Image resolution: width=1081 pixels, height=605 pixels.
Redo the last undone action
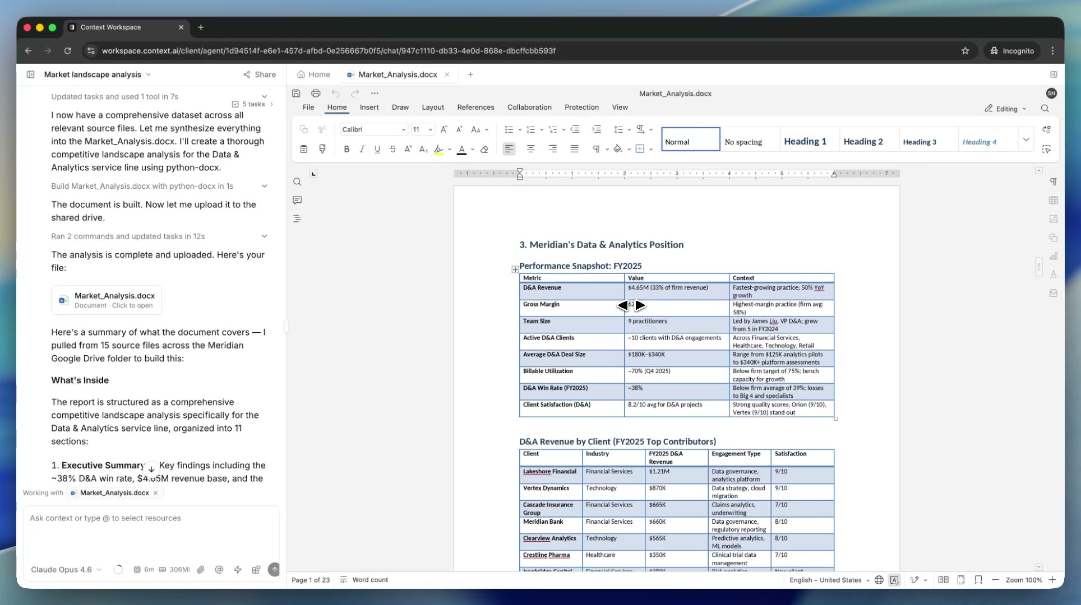[x=355, y=94]
